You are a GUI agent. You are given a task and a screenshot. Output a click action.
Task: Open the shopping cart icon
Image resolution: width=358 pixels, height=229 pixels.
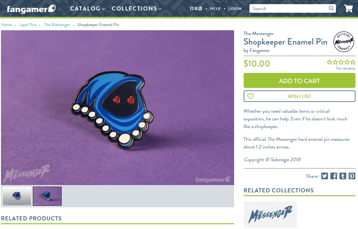348,8
